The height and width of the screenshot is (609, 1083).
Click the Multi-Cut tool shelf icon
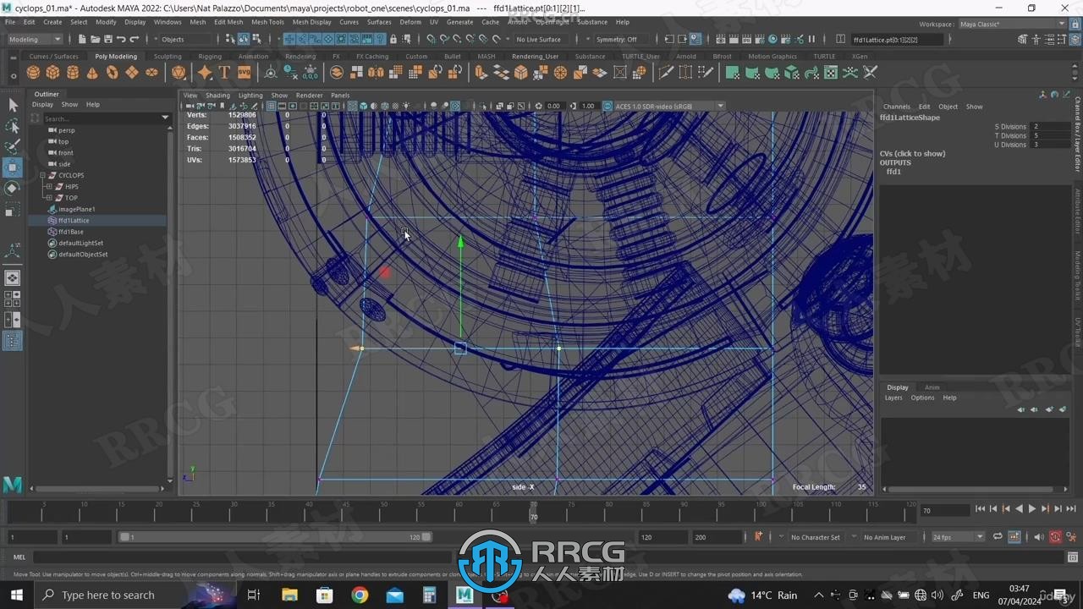coord(666,73)
